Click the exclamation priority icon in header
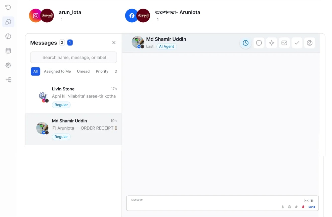The height and width of the screenshot is (217, 332). click(259, 43)
